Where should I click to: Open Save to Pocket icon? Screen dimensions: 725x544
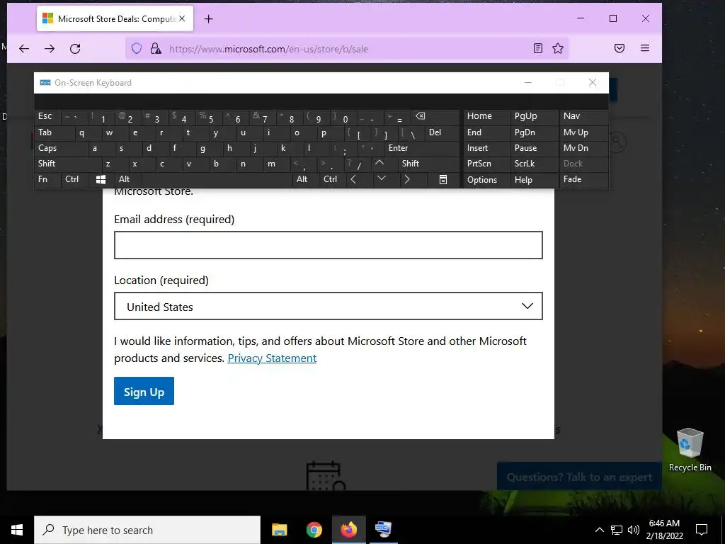click(620, 48)
